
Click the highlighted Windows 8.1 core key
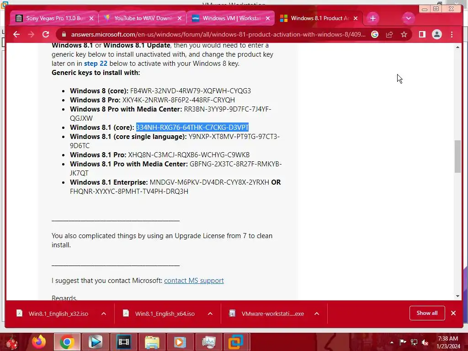click(192, 128)
